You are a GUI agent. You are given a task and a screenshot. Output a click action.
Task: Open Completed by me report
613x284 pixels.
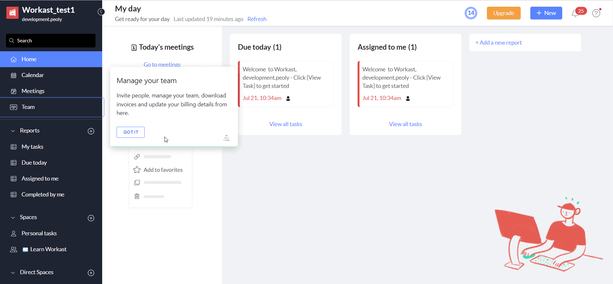point(51,195)
